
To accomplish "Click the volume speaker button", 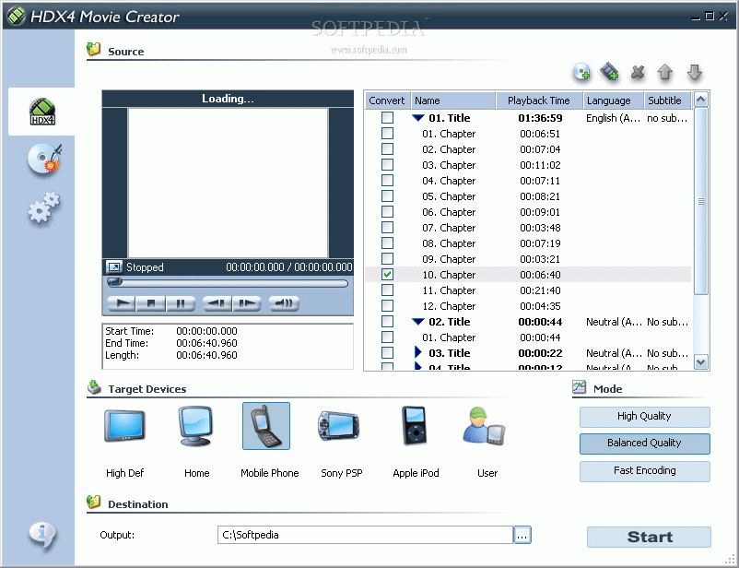I will pyautogui.click(x=284, y=302).
